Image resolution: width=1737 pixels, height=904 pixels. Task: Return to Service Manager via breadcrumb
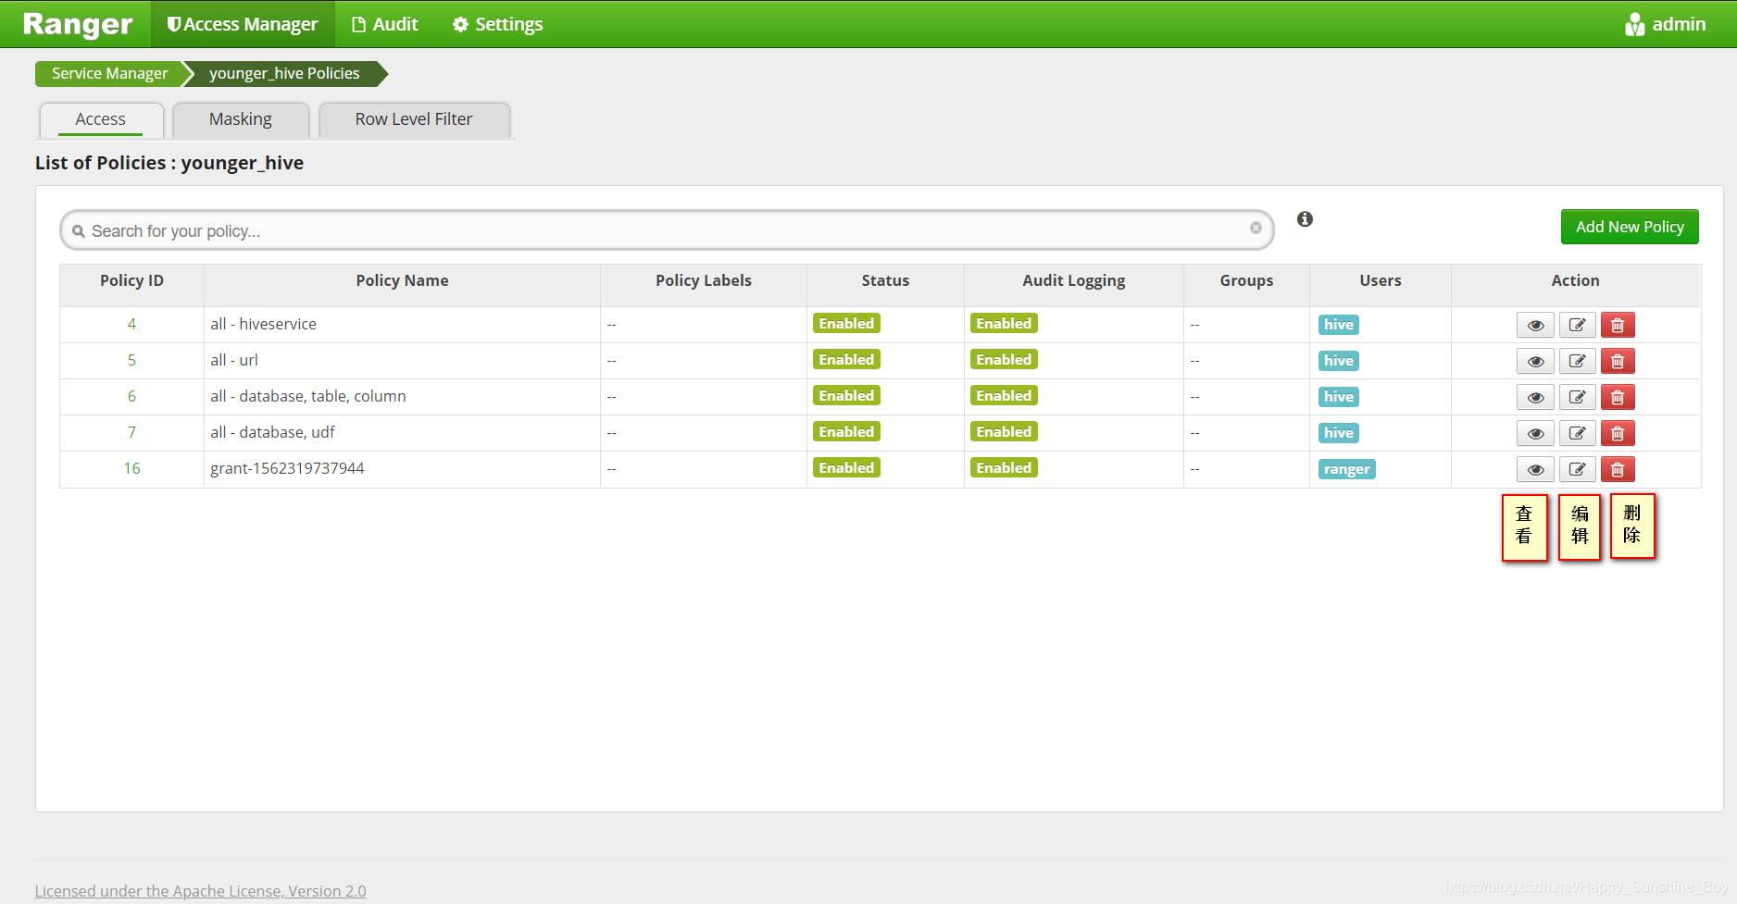[108, 73]
